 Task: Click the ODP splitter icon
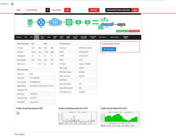tap(88, 22)
